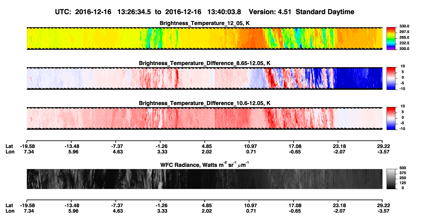Click latitude "4.85" on the bottom axis
Viewport: 425px width, 218px height.
205,205
